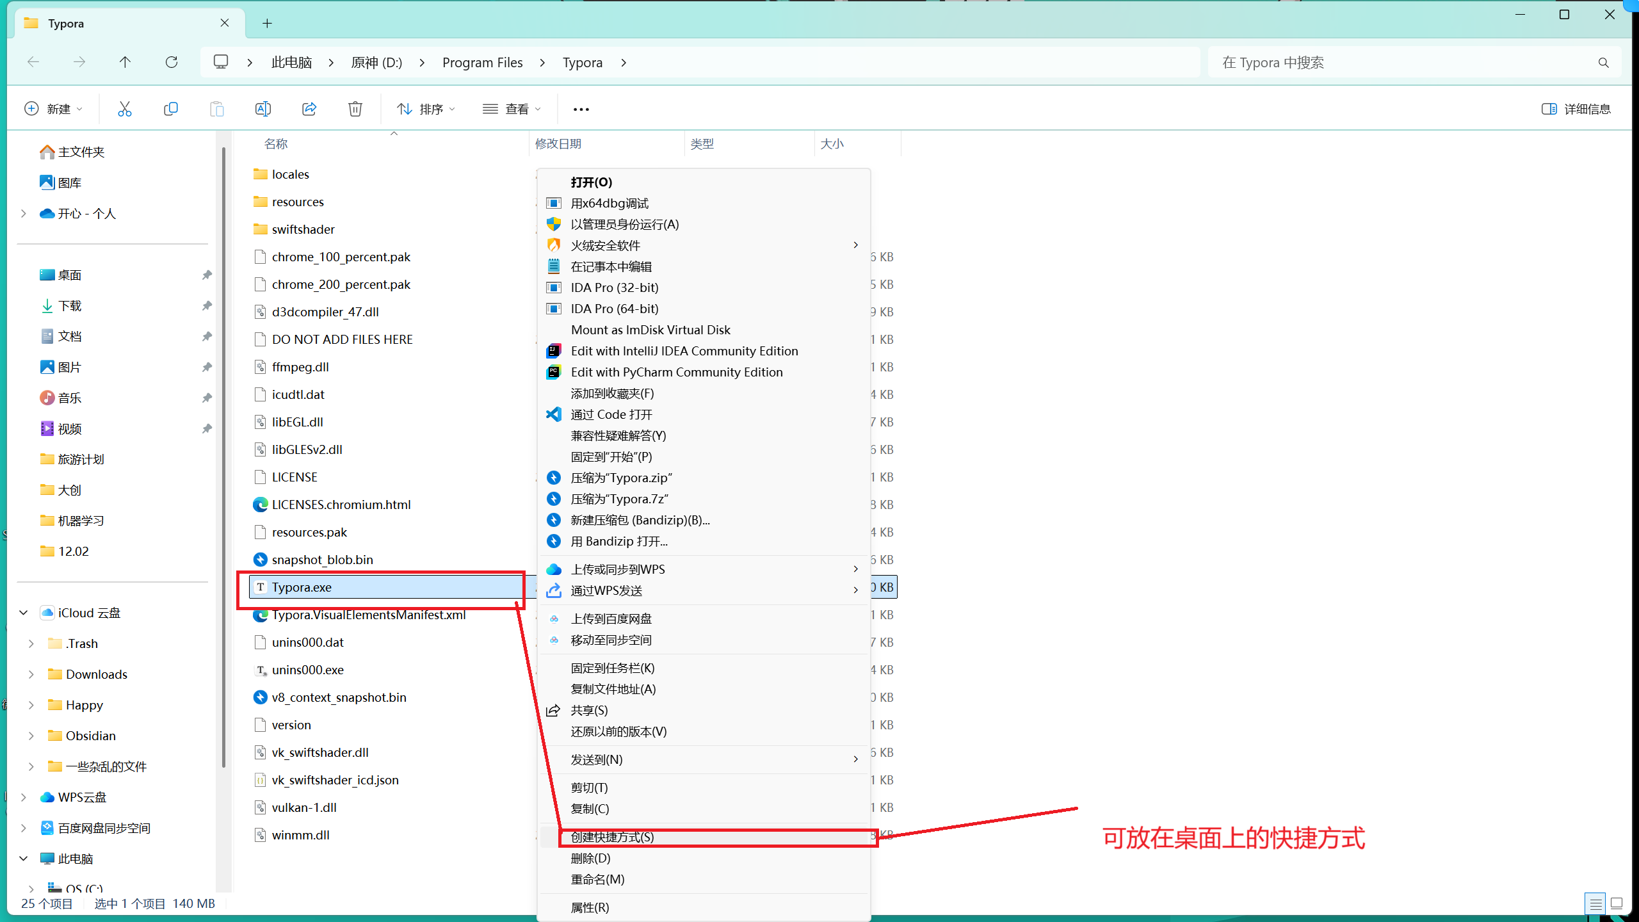Click the Back navigation arrow
Viewport: 1639px width, 922px height.
33,62
